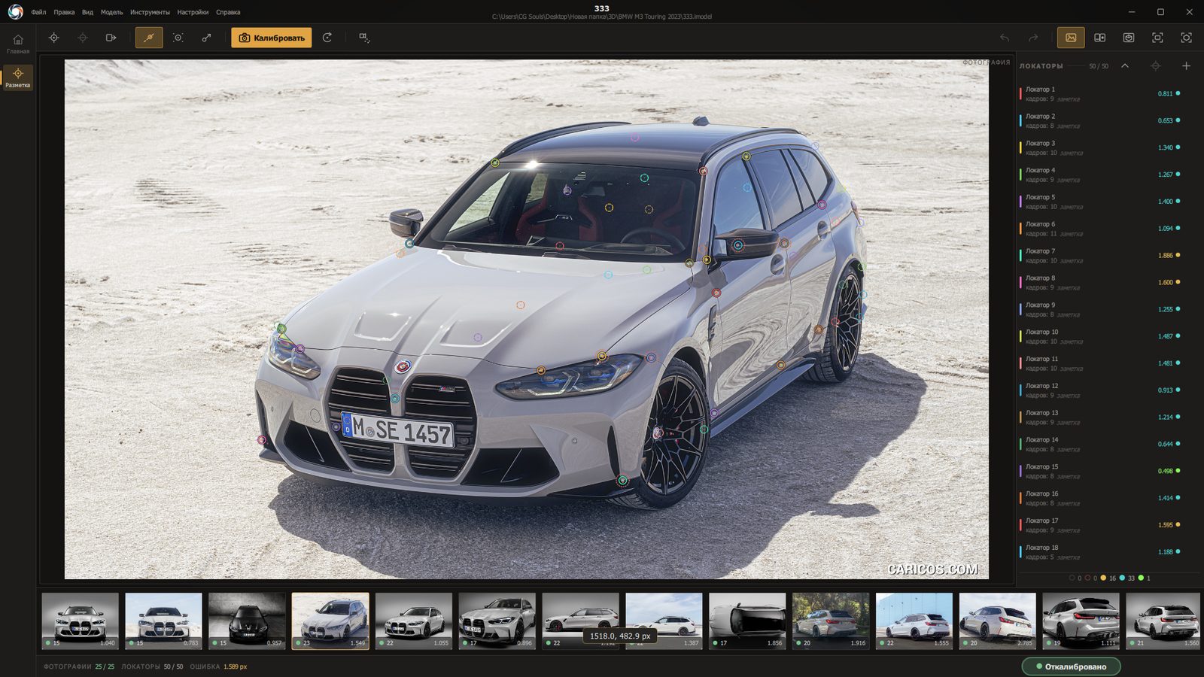1204x677 pixels.
Task: Click the refresh rotation arrow icon
Action: point(327,38)
